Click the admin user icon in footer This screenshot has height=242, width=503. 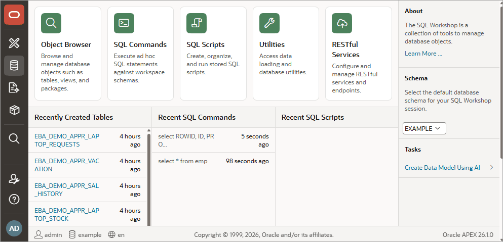[x=38, y=234]
